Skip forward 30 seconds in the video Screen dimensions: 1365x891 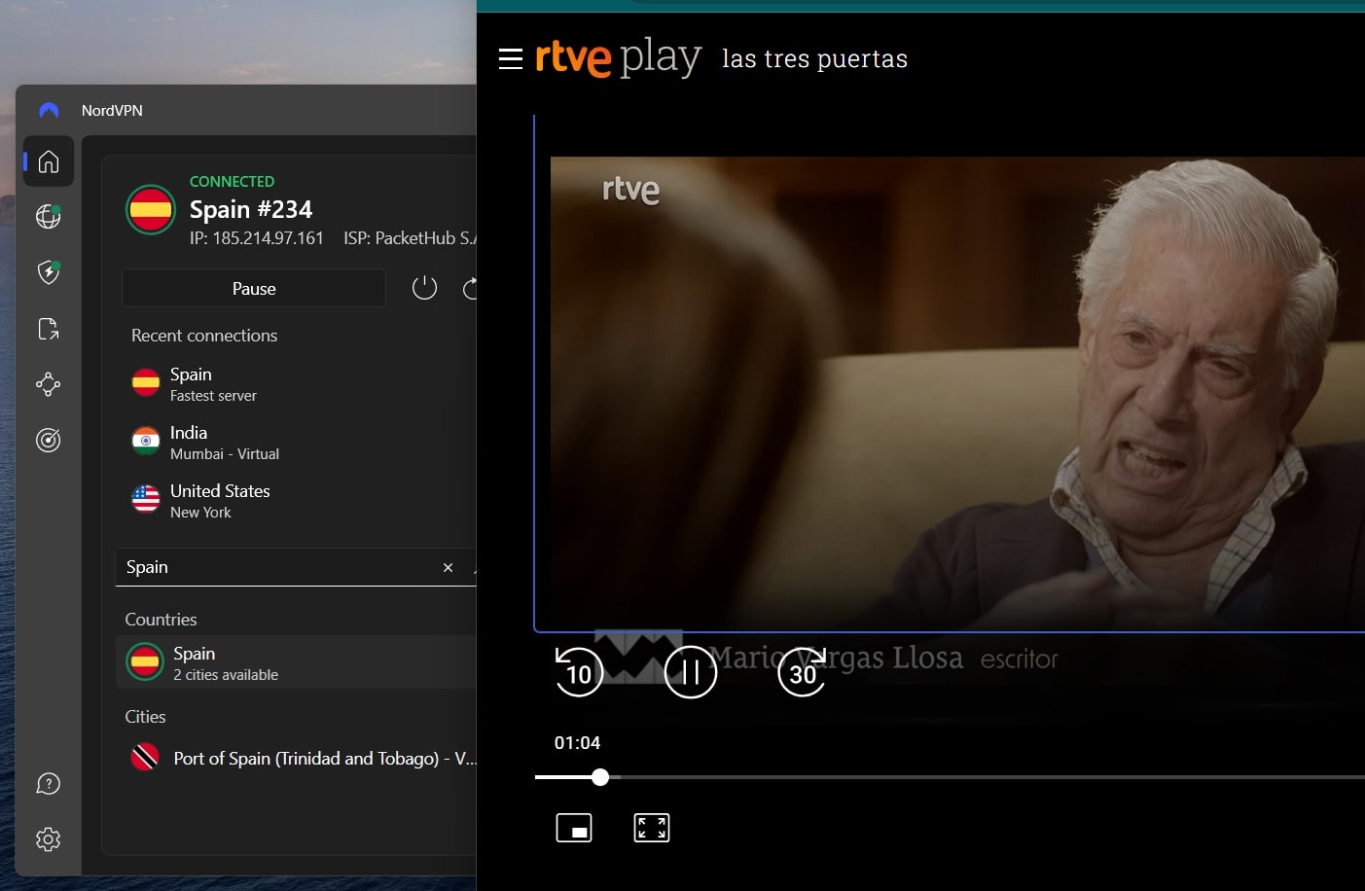click(x=802, y=671)
